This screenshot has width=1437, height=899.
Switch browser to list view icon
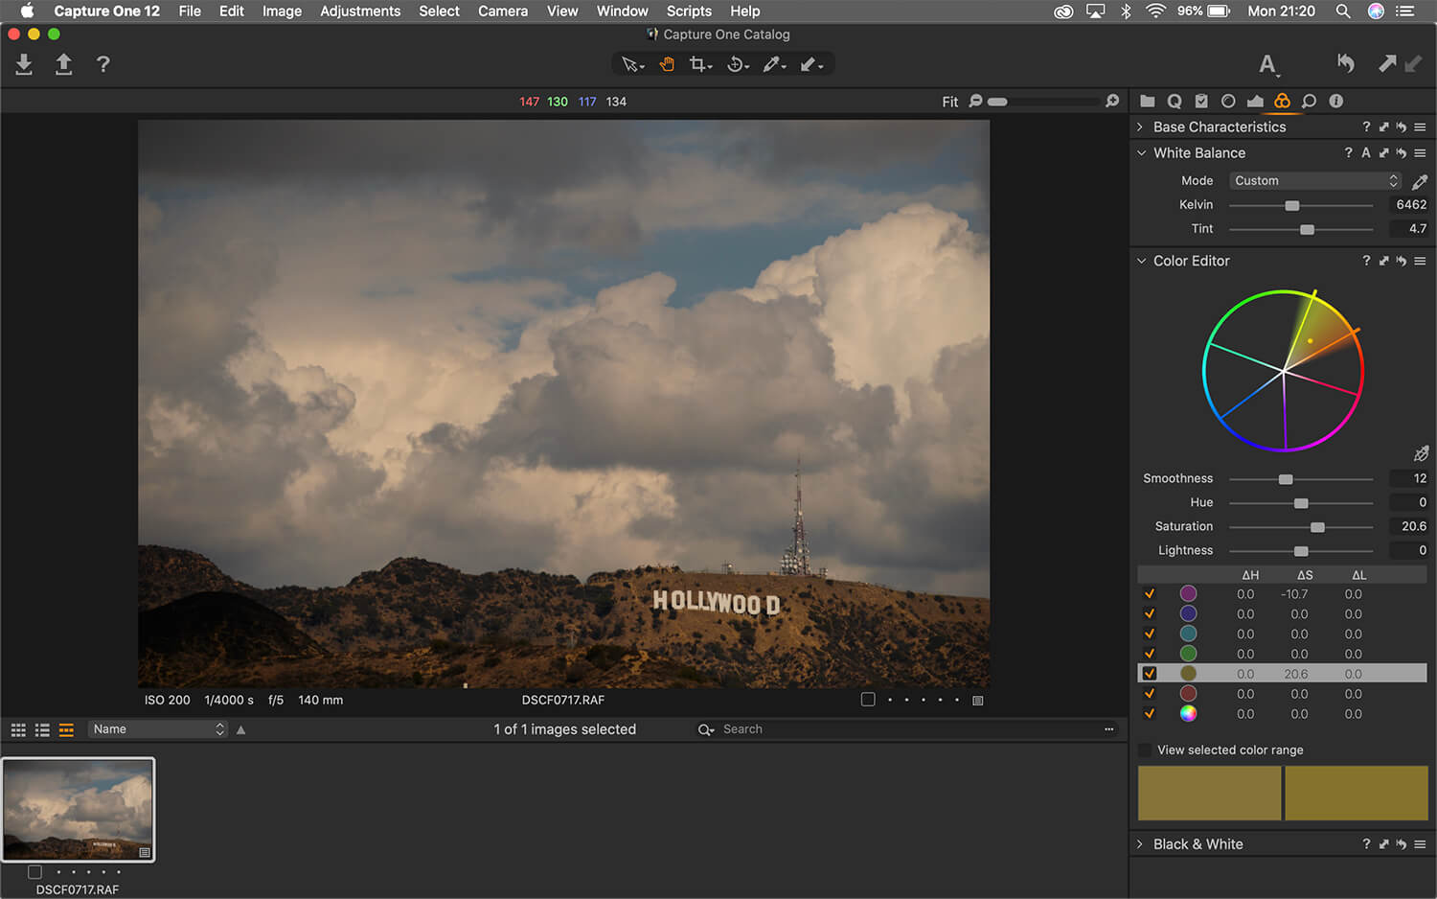click(x=42, y=729)
